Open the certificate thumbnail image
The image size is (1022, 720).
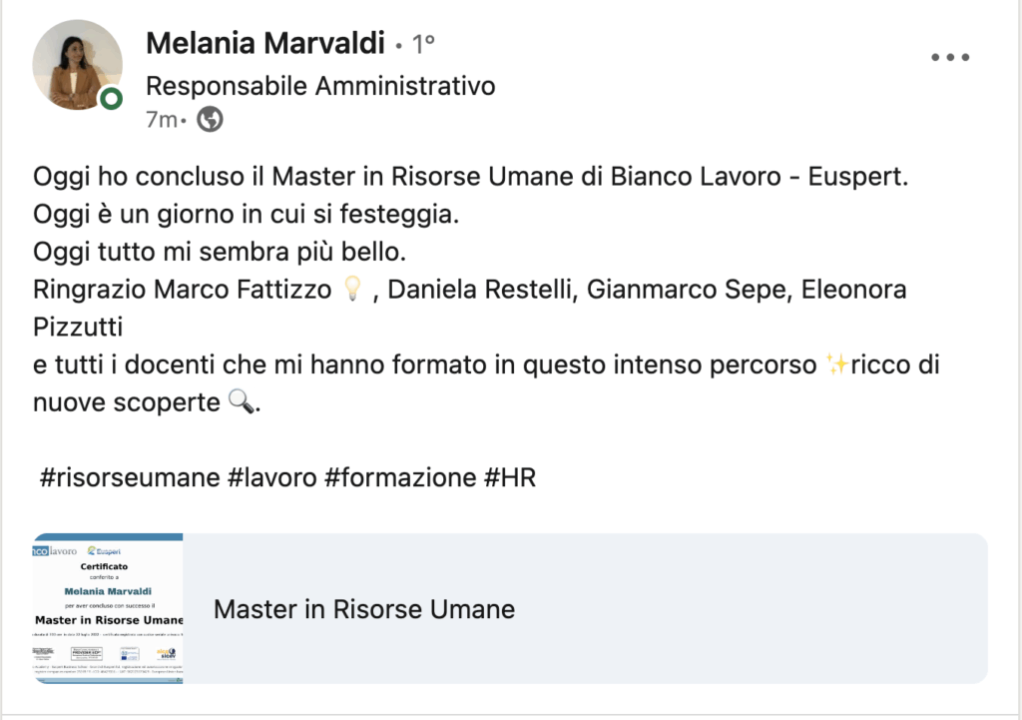coord(107,608)
